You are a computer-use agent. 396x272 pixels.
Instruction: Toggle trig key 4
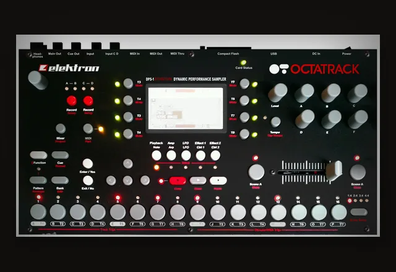pos(98,212)
